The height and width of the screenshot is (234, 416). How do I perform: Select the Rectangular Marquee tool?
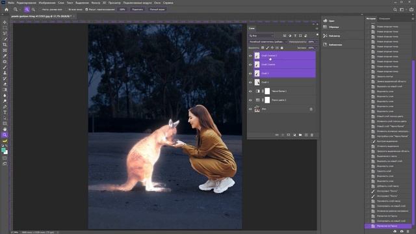point(5,28)
